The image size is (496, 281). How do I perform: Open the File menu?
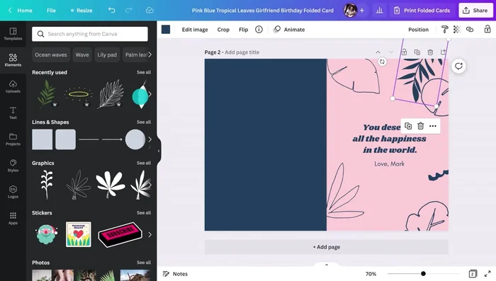[x=51, y=11]
